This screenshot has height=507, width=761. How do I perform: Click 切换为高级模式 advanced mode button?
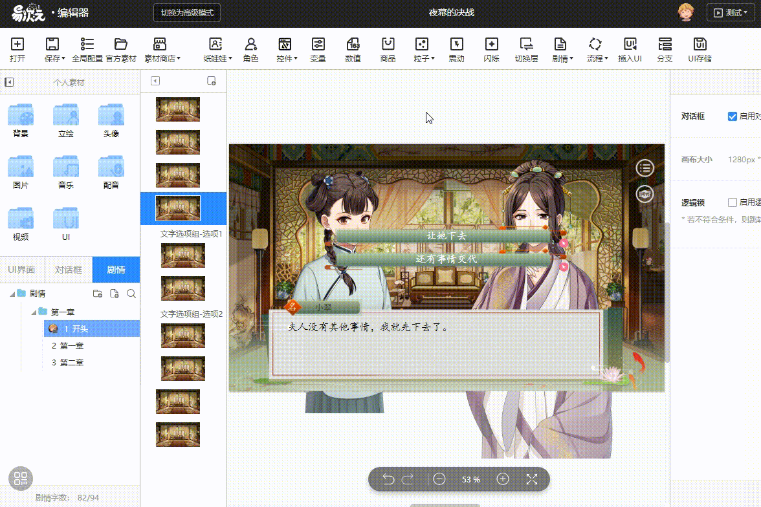click(x=186, y=12)
